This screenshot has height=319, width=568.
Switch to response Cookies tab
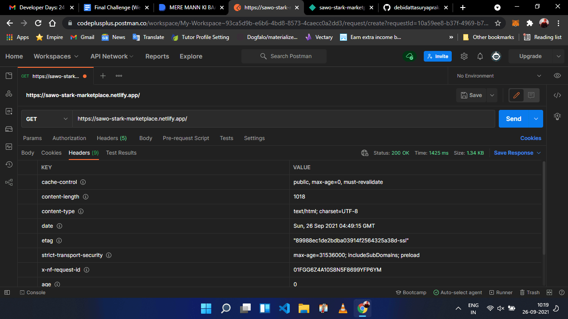[51, 153]
